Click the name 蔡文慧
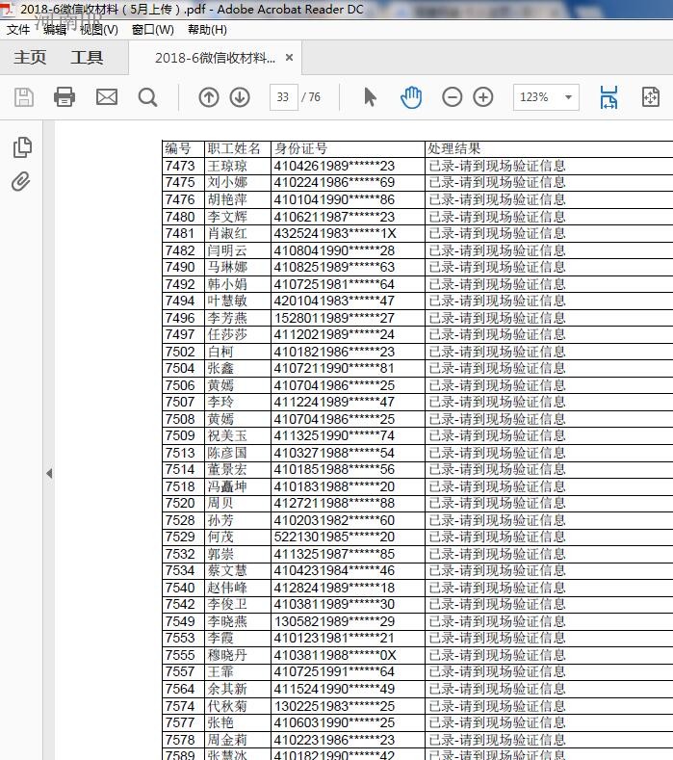 point(227,570)
